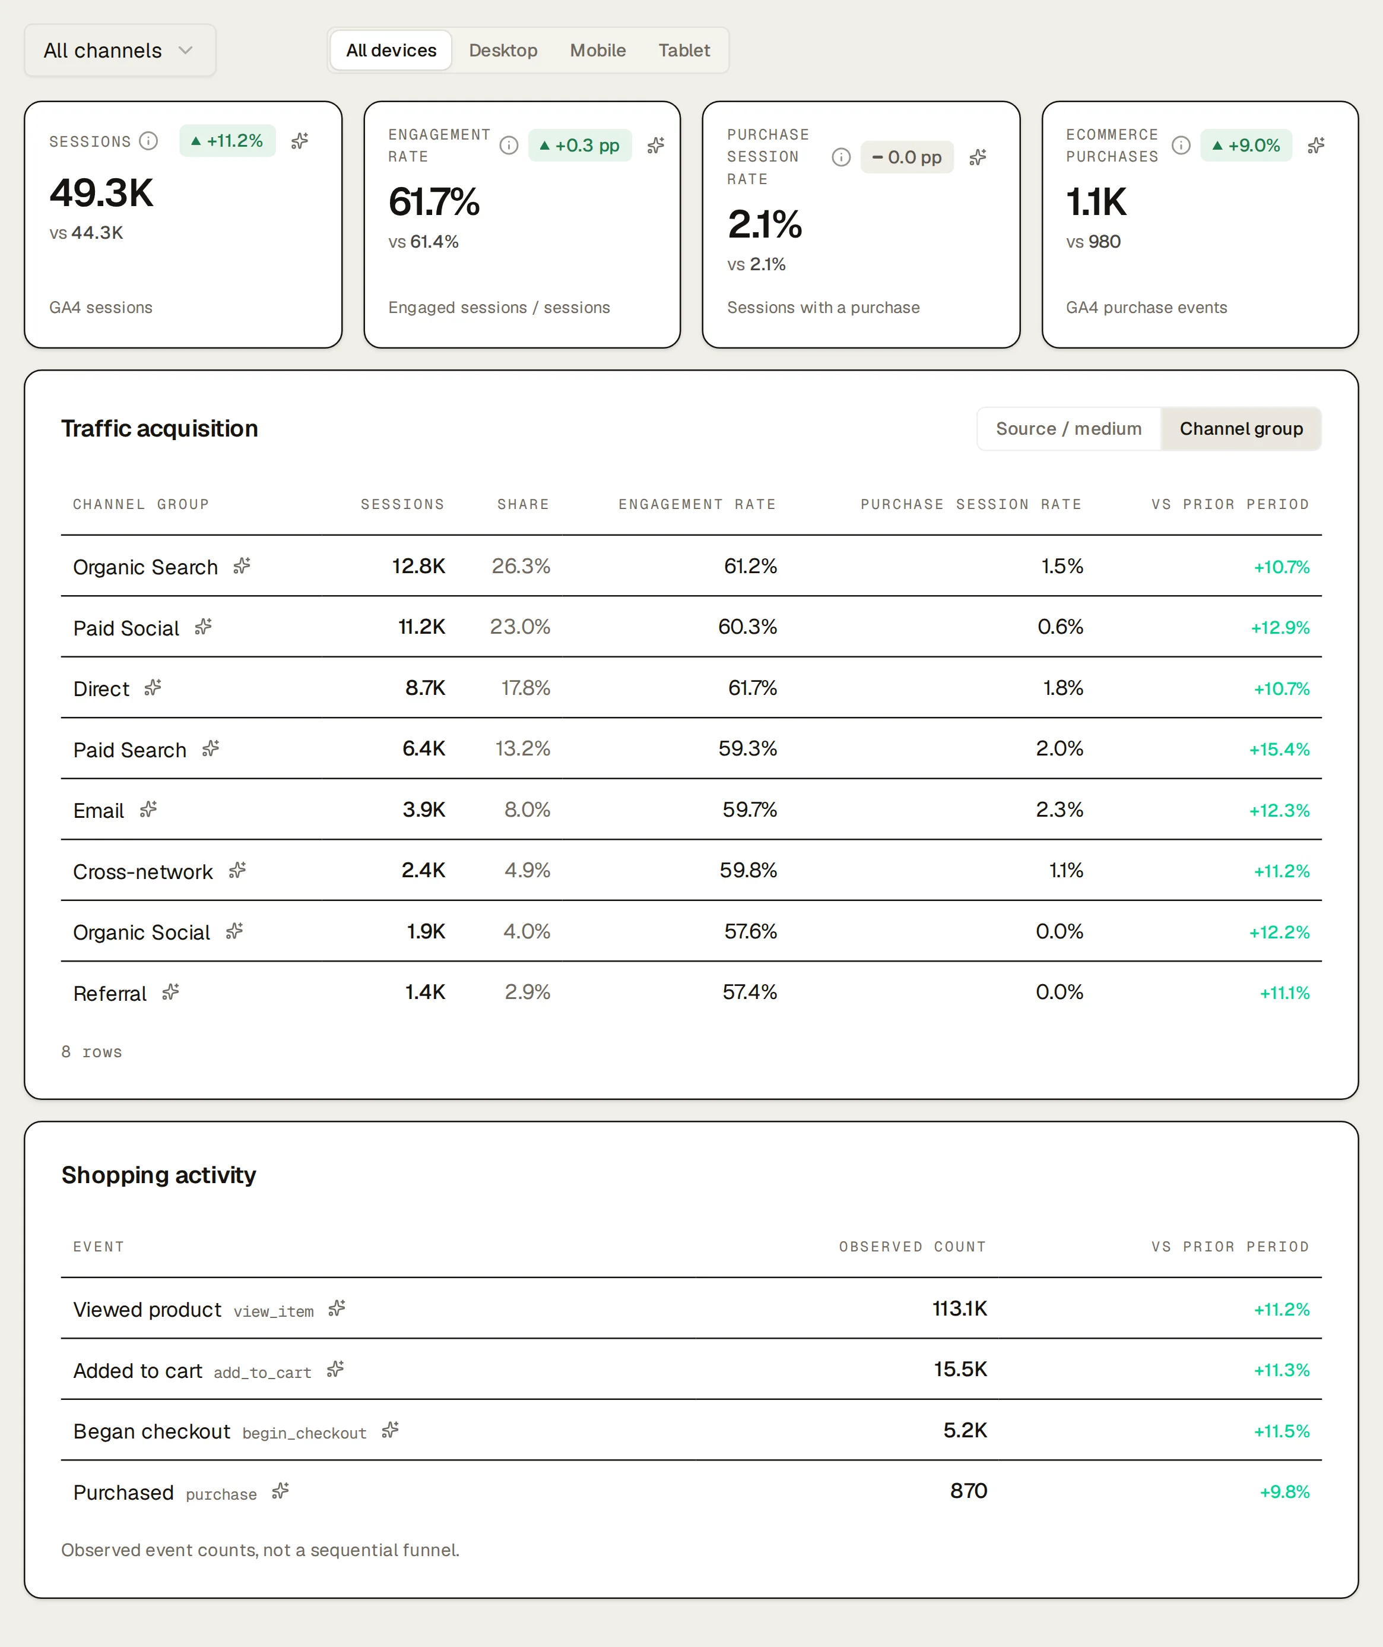Click the Email row's +12.3% change
Image resolution: width=1383 pixels, height=1647 pixels.
(1279, 811)
